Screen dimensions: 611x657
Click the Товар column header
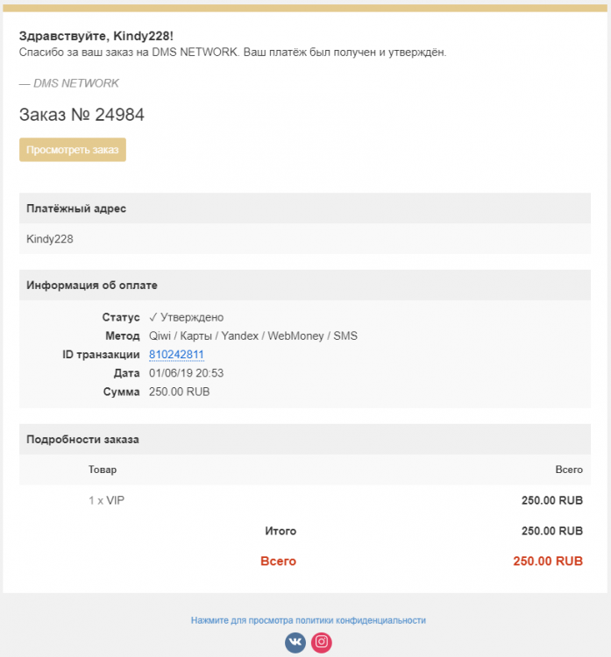tap(102, 470)
